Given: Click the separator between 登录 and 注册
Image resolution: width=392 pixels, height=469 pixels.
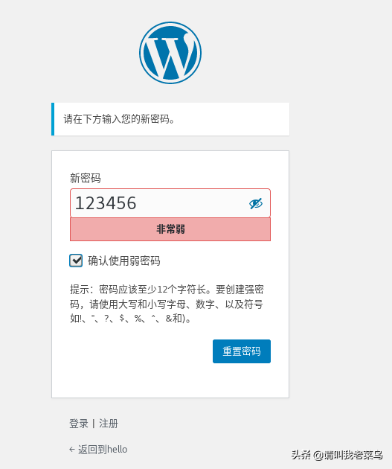Looking at the screenshot, I should click(94, 424).
